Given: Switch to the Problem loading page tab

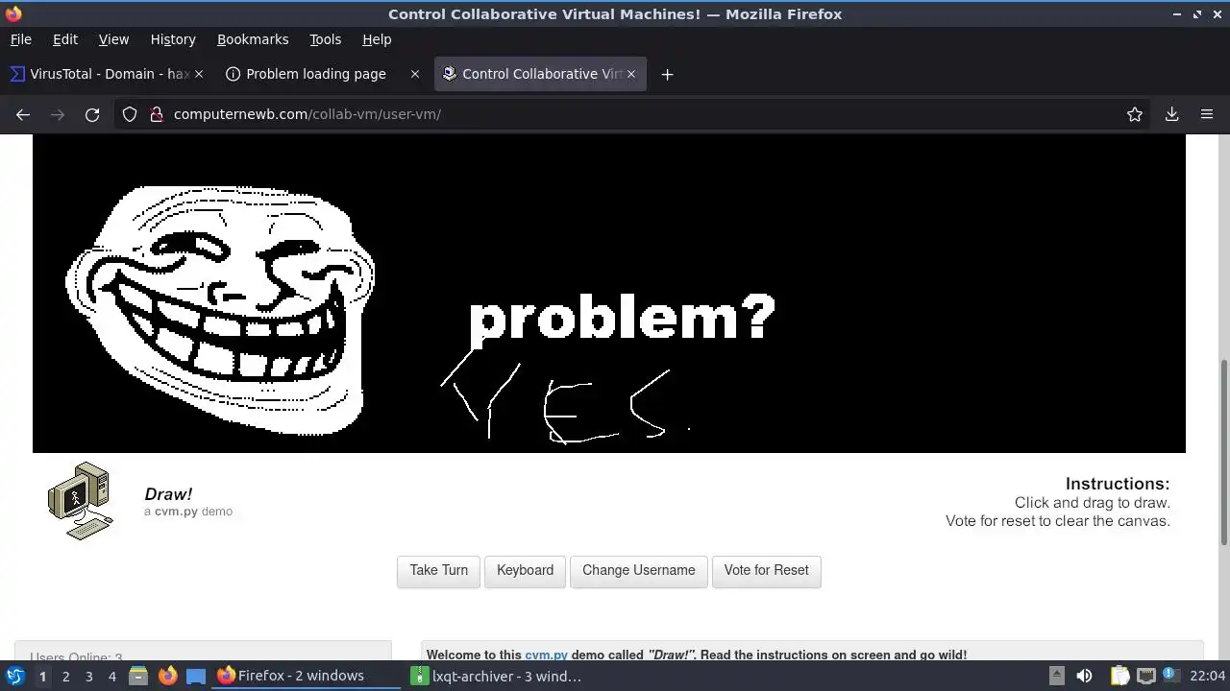Looking at the screenshot, I should tap(323, 74).
